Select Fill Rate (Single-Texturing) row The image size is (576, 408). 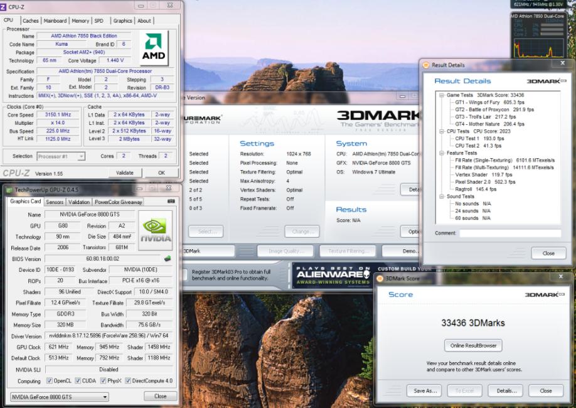click(504, 160)
